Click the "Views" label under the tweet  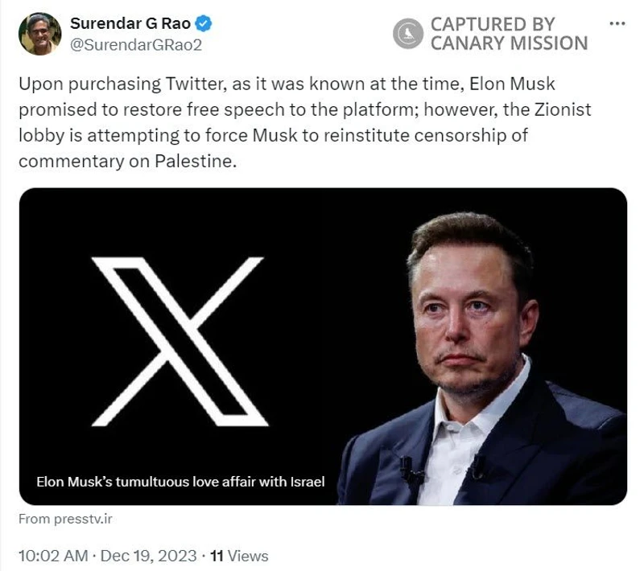248,556
